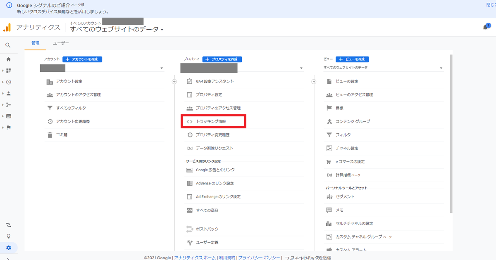Click ビューを作成 button
The width and height of the screenshot is (496, 260).
click(x=352, y=59)
